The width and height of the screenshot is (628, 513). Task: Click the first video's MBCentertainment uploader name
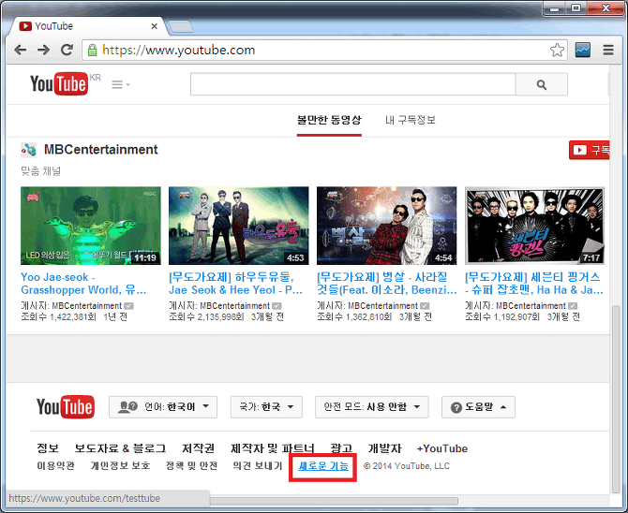(86, 306)
